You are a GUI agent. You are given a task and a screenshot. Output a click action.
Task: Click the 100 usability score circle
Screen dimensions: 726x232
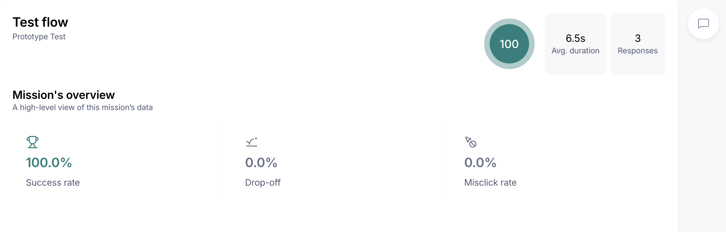(509, 44)
